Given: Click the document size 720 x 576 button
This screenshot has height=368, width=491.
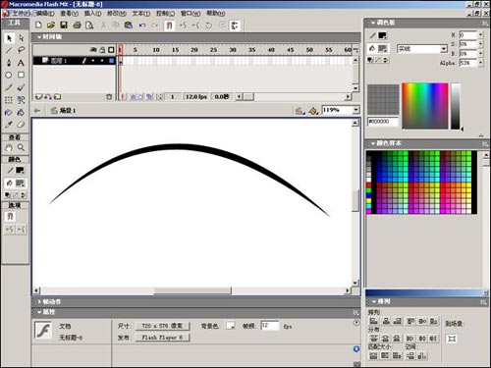Looking at the screenshot, I should point(162,326).
